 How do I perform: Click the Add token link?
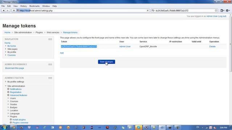click(x=62, y=53)
